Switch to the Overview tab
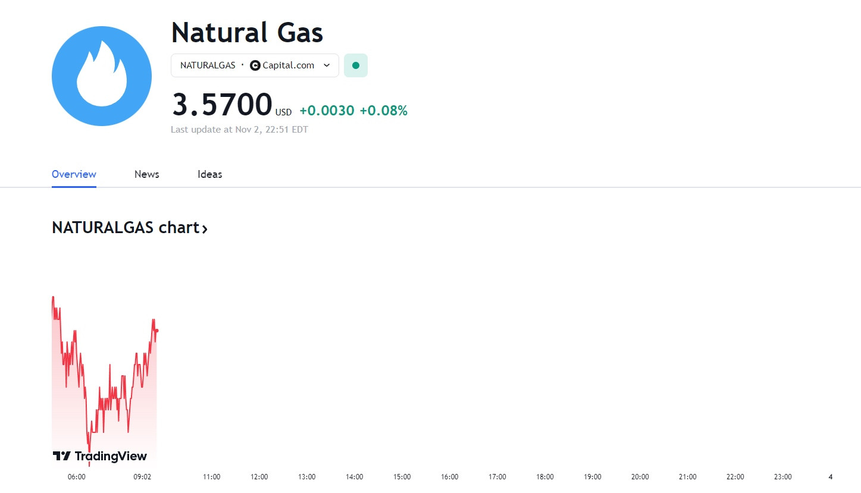 74,174
